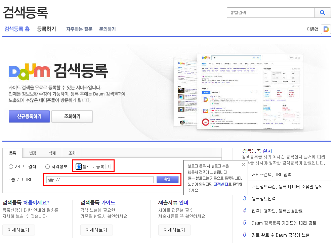Click the magnifier search button
The image size is (334, 243).
point(323,12)
